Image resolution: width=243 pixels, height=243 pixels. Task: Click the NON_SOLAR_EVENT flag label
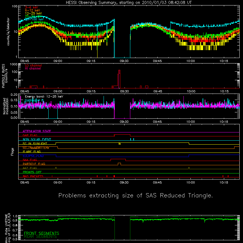37,139
